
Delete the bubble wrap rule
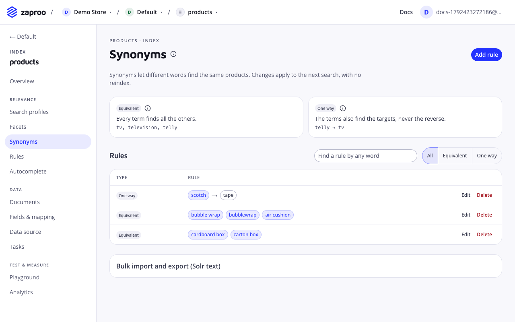pos(484,215)
